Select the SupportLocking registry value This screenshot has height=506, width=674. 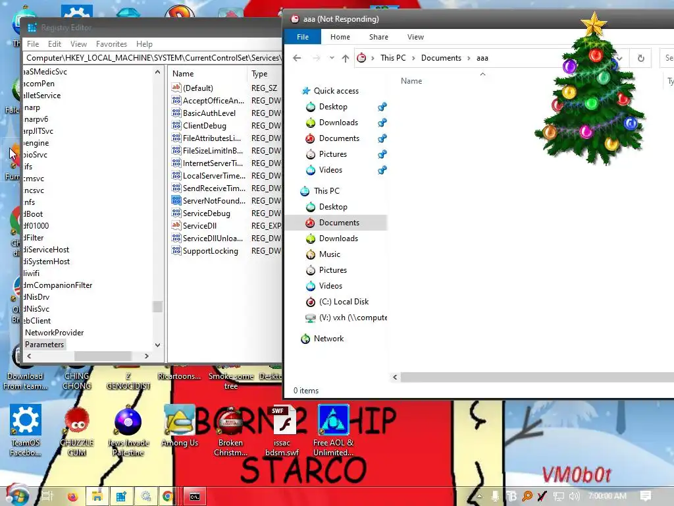click(x=210, y=251)
